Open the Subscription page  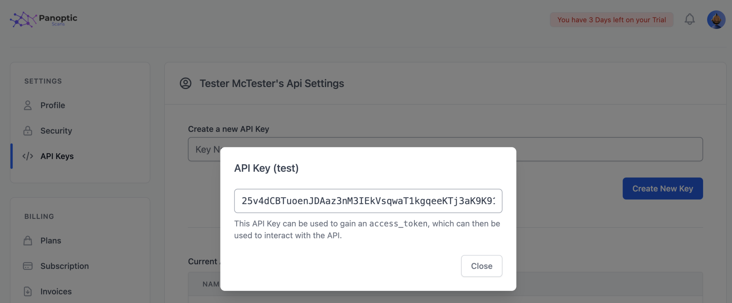[65, 266]
